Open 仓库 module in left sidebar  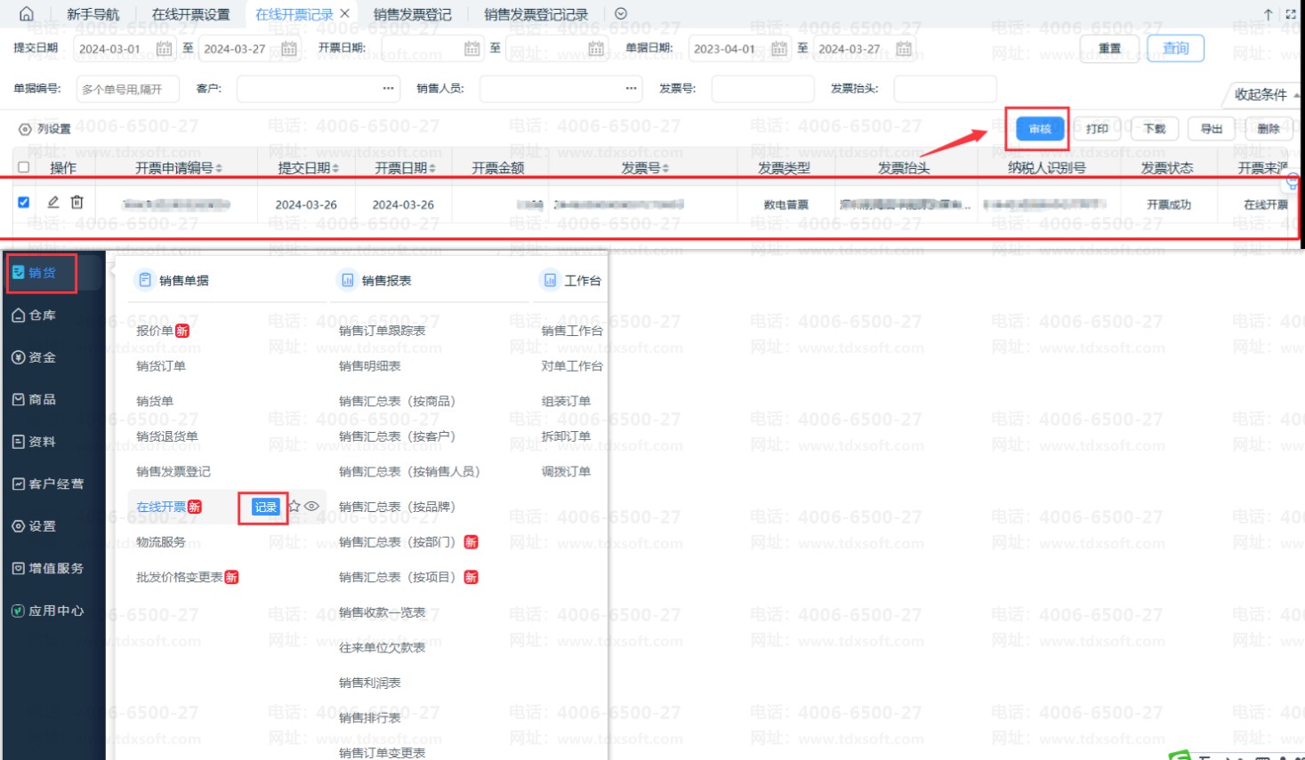[35, 316]
